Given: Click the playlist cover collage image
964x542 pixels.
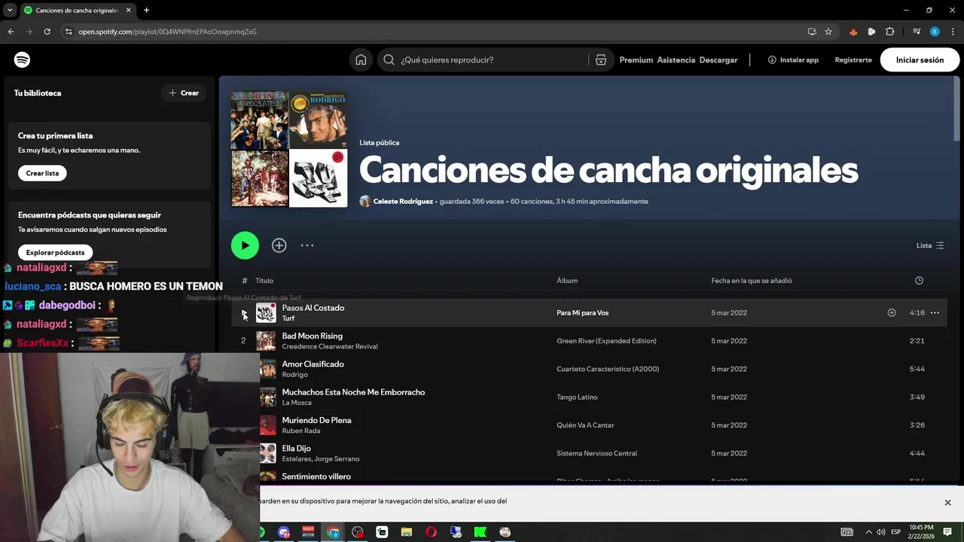Looking at the screenshot, I should point(289,149).
